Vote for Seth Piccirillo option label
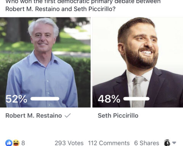Image resolution: width=183 pixels, height=146 pixels. tap(118, 116)
